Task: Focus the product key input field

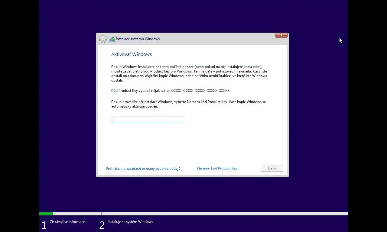Action: [148, 120]
